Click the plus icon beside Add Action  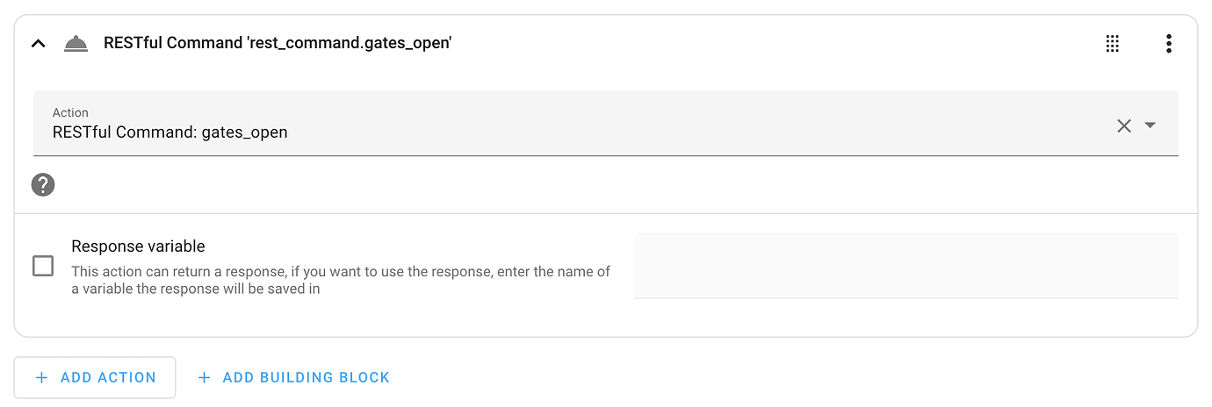click(x=41, y=377)
